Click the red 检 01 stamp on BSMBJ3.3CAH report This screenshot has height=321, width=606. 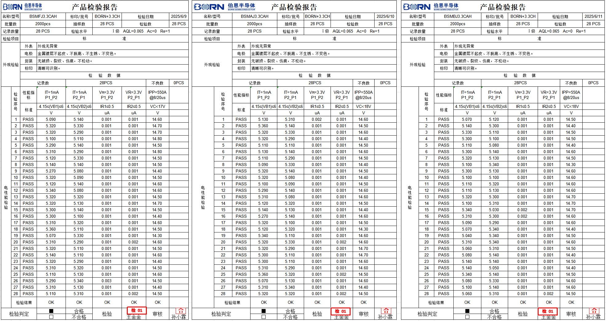click(x=548, y=311)
